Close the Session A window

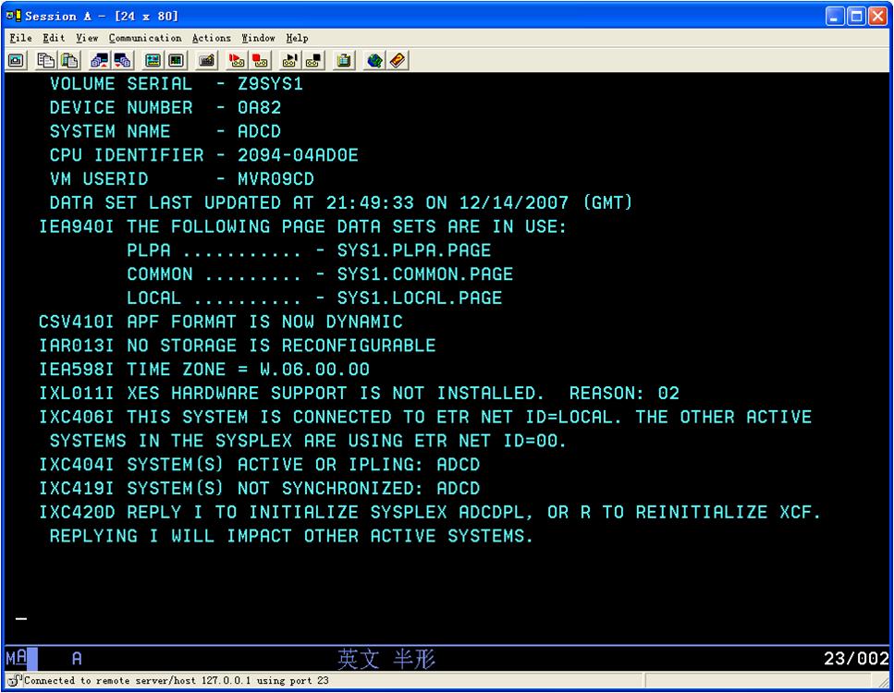point(877,16)
